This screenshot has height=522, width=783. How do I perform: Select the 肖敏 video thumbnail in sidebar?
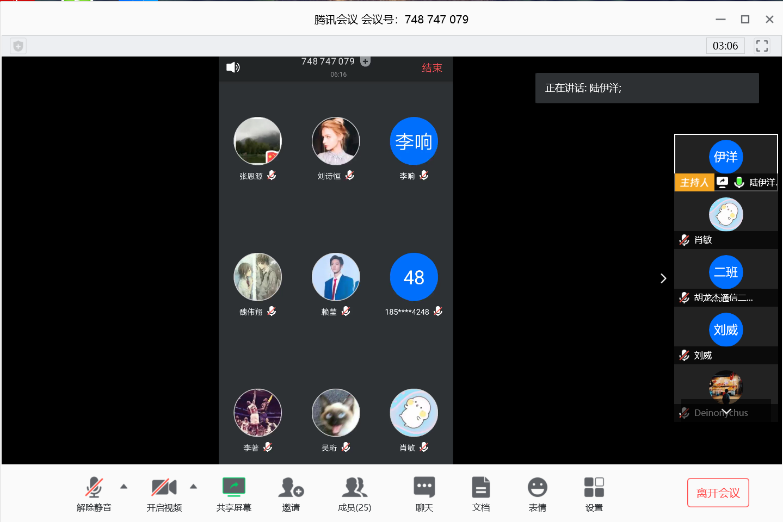coord(725,220)
